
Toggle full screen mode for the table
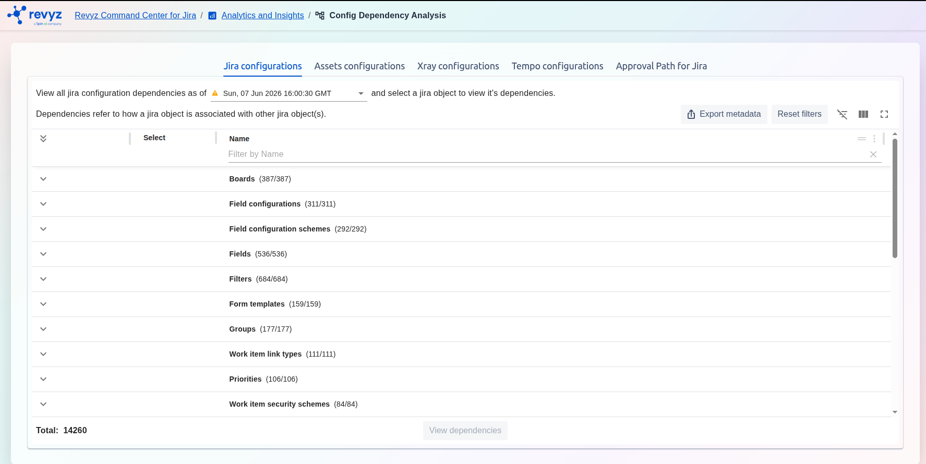click(x=884, y=114)
